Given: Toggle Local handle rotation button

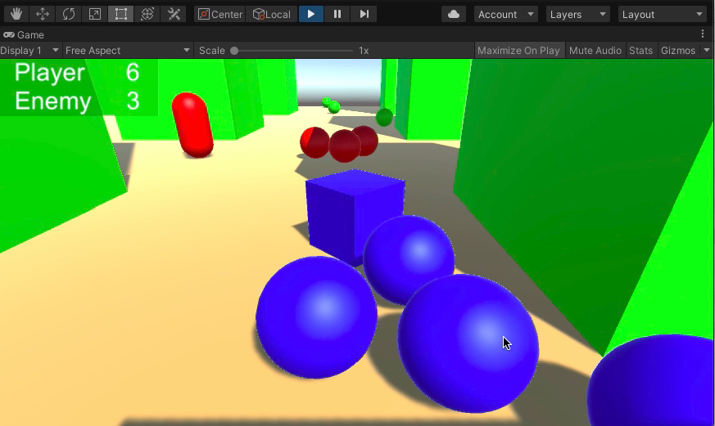Looking at the screenshot, I should pyautogui.click(x=272, y=14).
